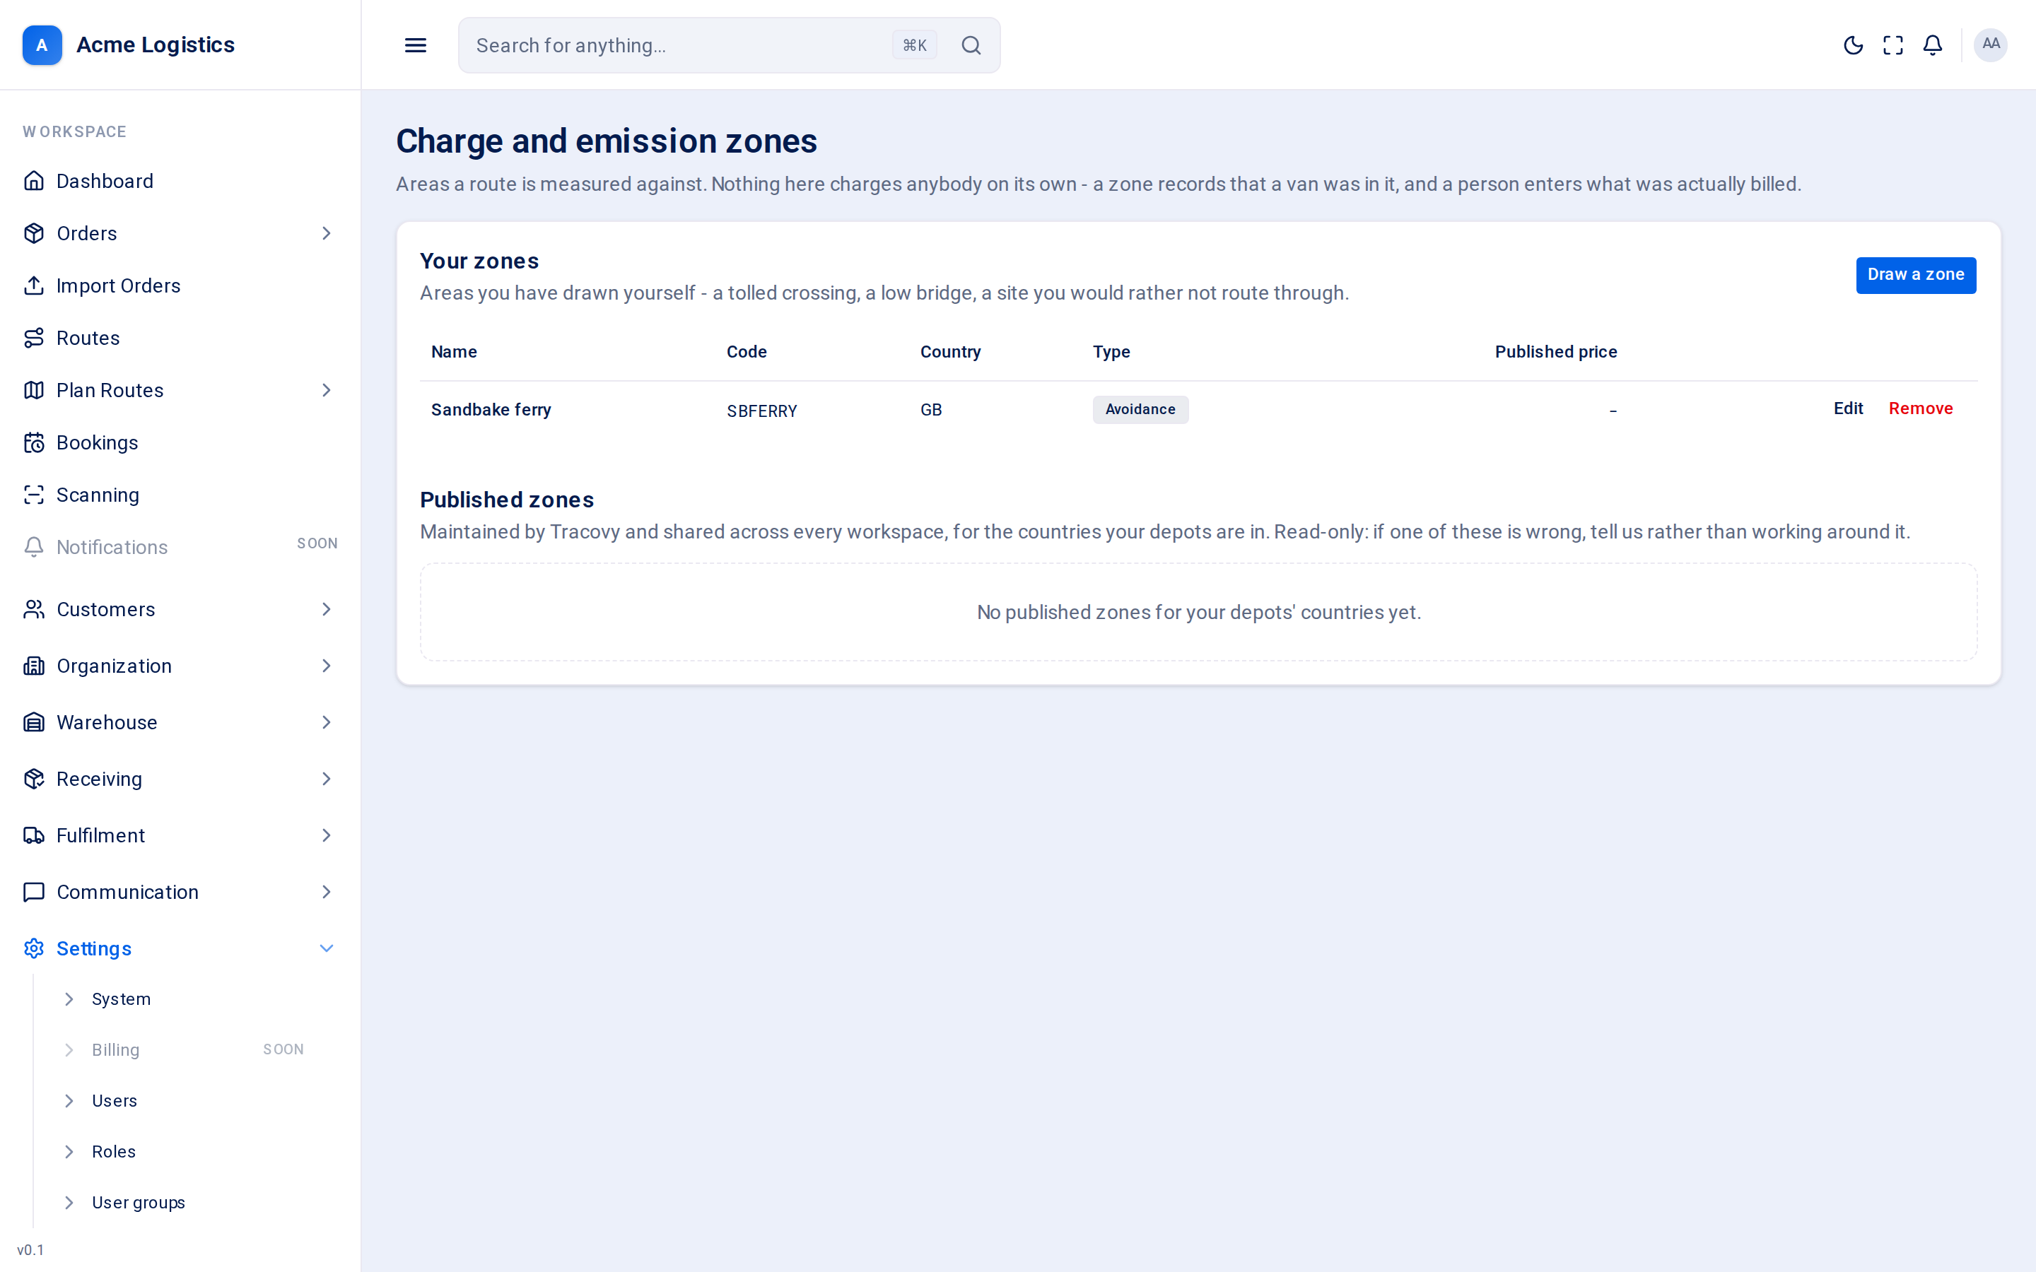Expand the Receiving chevron
This screenshot has height=1272, width=2036.
[x=327, y=778]
